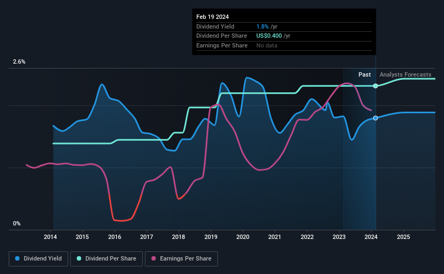This screenshot has height=274, width=444.
Task: Click the tooltip Earnings Per Share row label
Action: 222,45
